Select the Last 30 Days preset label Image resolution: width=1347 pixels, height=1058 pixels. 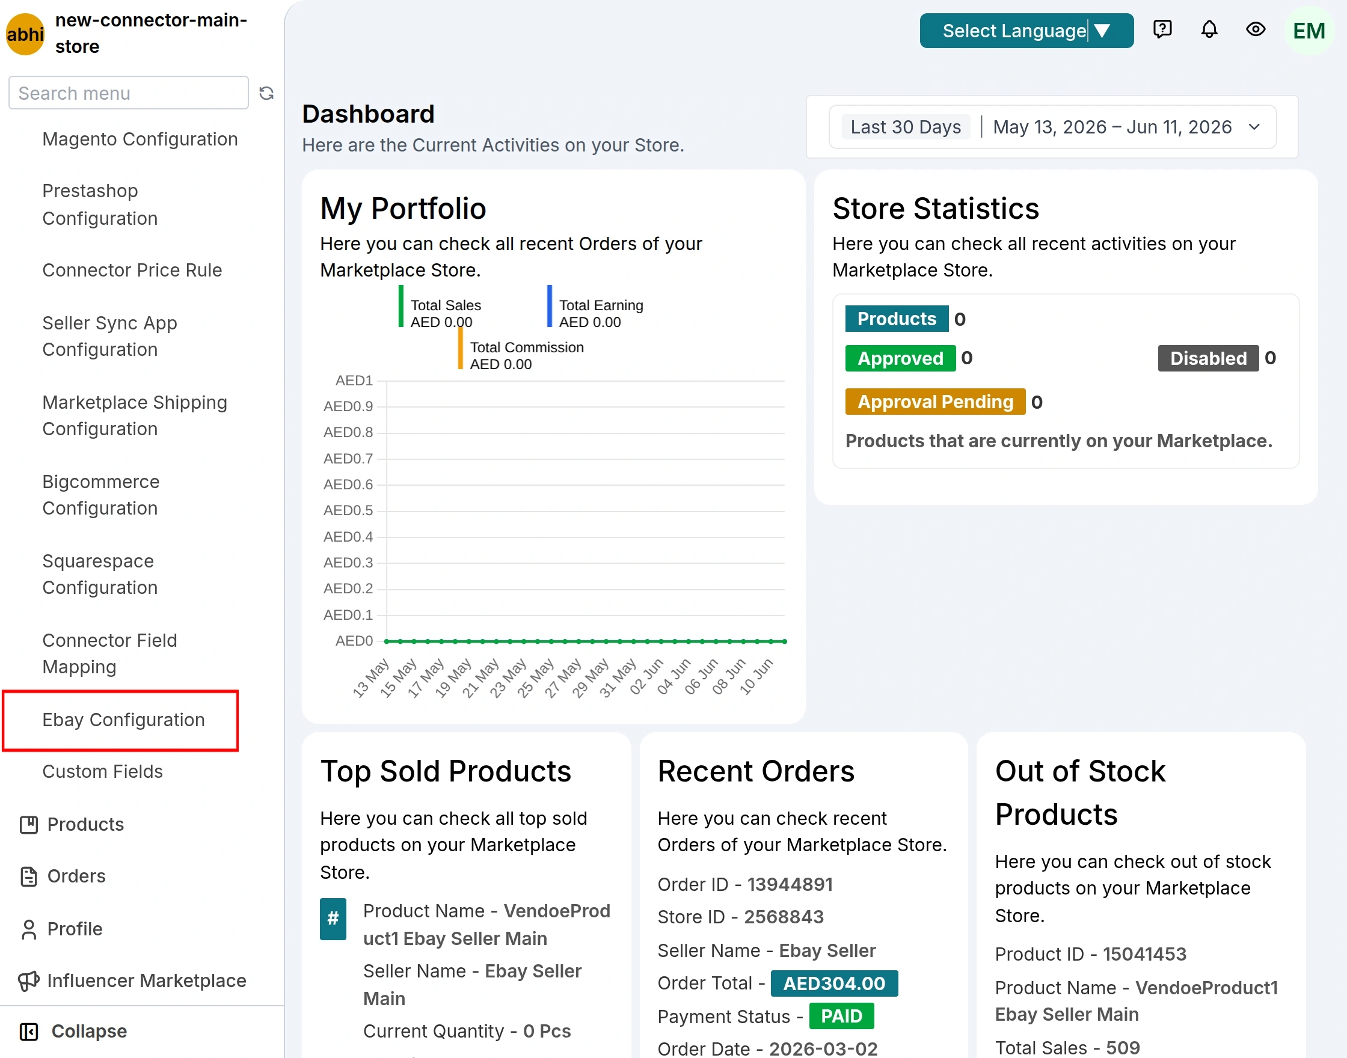click(905, 127)
